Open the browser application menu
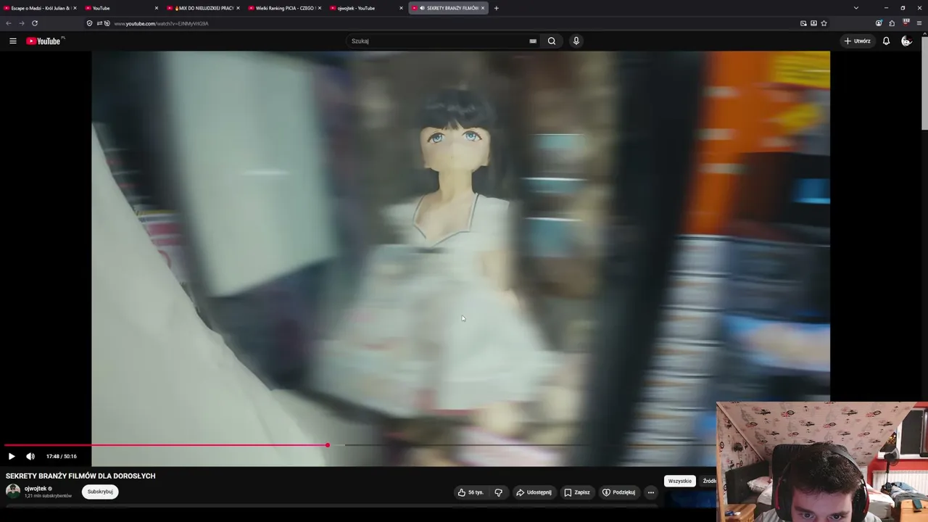This screenshot has width=928, height=522. pyautogui.click(x=919, y=23)
